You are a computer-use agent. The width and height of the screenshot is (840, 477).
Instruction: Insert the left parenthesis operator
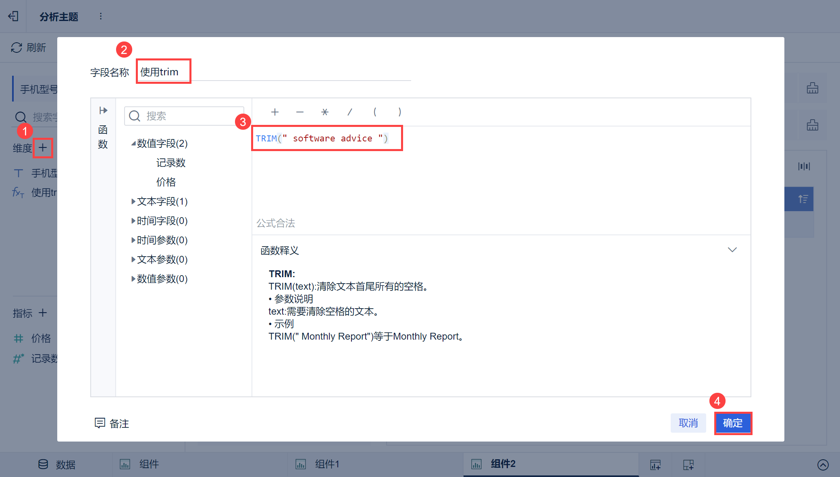coord(375,112)
